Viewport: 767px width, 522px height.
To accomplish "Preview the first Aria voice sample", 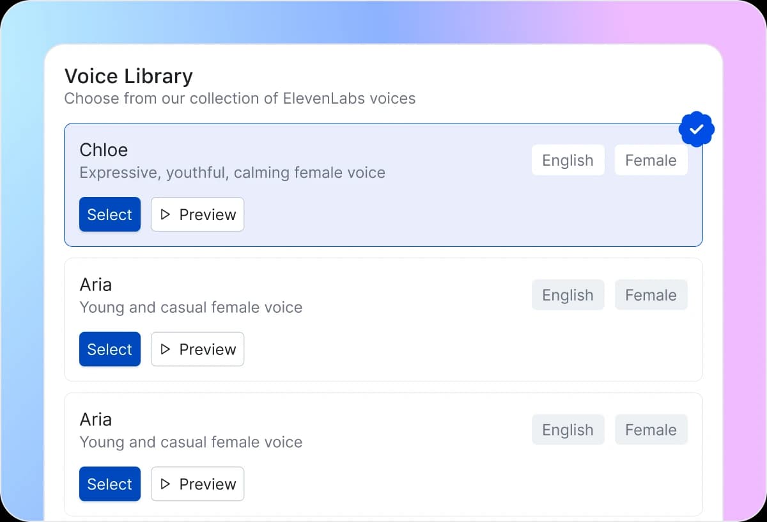I will coord(198,349).
